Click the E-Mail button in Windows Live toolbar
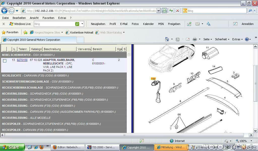258x151 pixels. (x=124, y=24)
